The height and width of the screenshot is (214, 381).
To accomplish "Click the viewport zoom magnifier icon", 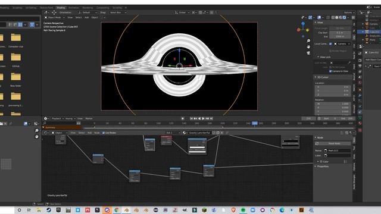I will click(308, 41).
